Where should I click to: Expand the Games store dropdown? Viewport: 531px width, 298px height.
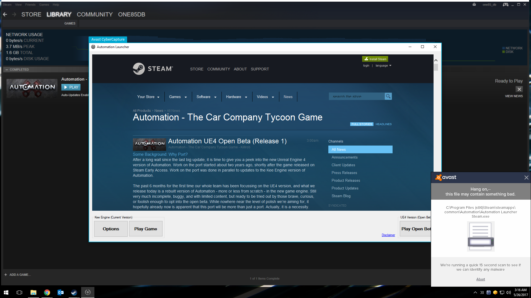[178, 97]
